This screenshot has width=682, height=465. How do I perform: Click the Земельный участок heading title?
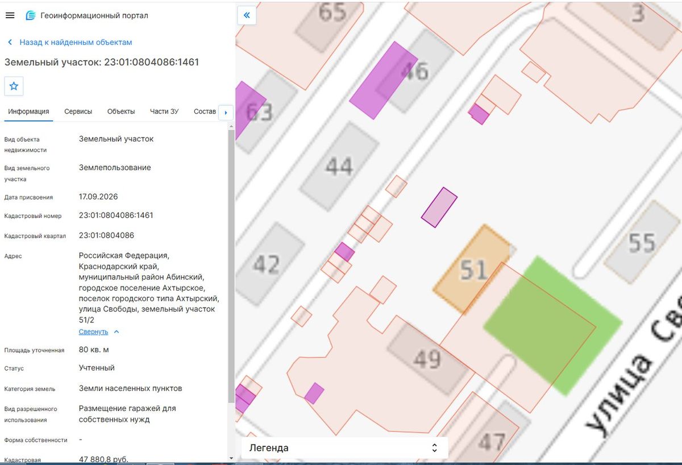tap(102, 62)
